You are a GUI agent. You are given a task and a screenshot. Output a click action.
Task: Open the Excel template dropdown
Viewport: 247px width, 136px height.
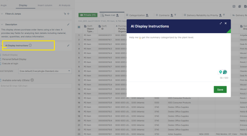(x=45, y=71)
